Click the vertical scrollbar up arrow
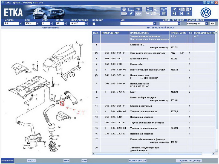Image resolution: width=219 pixels, height=164 pixels. pyautogui.click(x=216, y=33)
